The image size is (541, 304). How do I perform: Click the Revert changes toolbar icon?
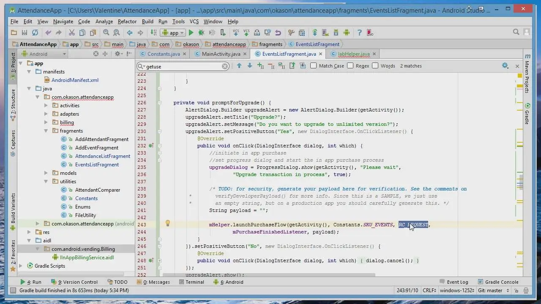coord(278,33)
